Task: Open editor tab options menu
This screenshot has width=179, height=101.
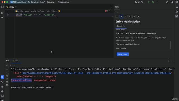Action: click(111, 7)
